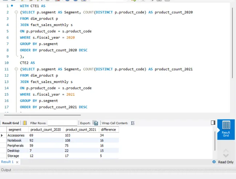Image resolution: width=236 pixels, height=179 pixels.
Task: Click the up chevron in results side panel
Action: [226, 151]
